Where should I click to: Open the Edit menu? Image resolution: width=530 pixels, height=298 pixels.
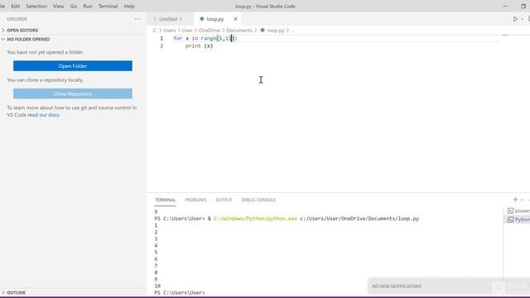pyautogui.click(x=15, y=6)
